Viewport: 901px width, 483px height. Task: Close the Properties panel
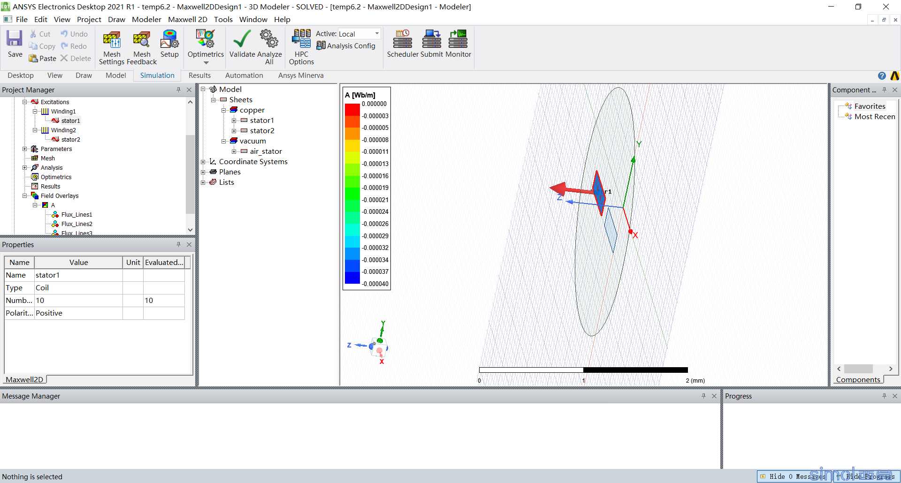[x=189, y=244]
